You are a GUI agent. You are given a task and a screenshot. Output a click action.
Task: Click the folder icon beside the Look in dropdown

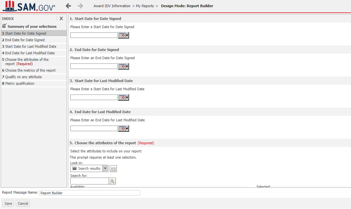pyautogui.click(x=113, y=168)
